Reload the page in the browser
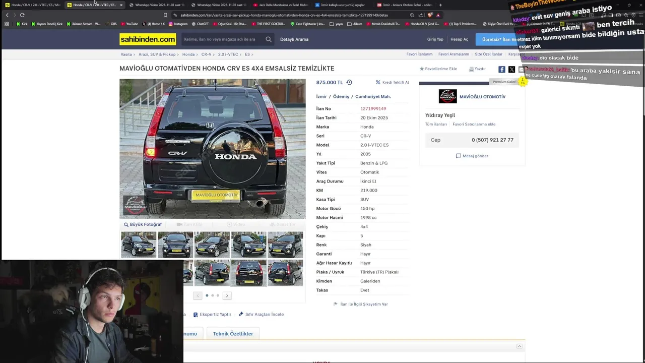645x363 pixels. coord(22,15)
